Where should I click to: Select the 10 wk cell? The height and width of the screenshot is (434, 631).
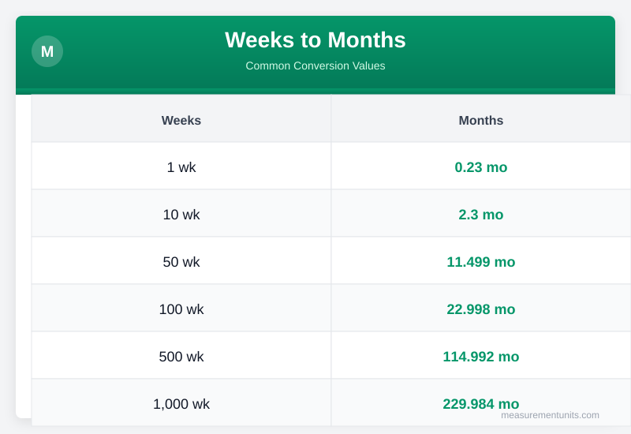(181, 215)
